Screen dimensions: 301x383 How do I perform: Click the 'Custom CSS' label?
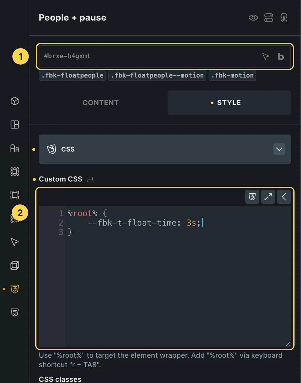coord(61,179)
